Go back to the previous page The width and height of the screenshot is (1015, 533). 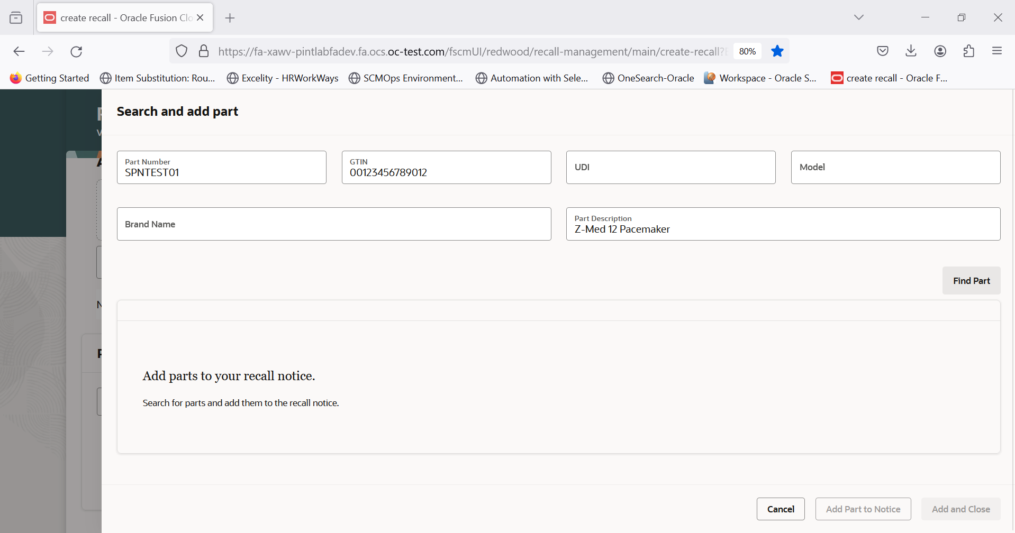pyautogui.click(x=19, y=51)
